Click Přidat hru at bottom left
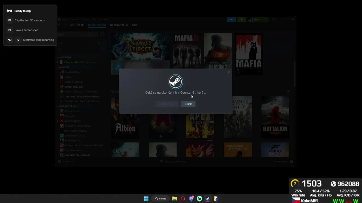362x203 pixels. 66,162
